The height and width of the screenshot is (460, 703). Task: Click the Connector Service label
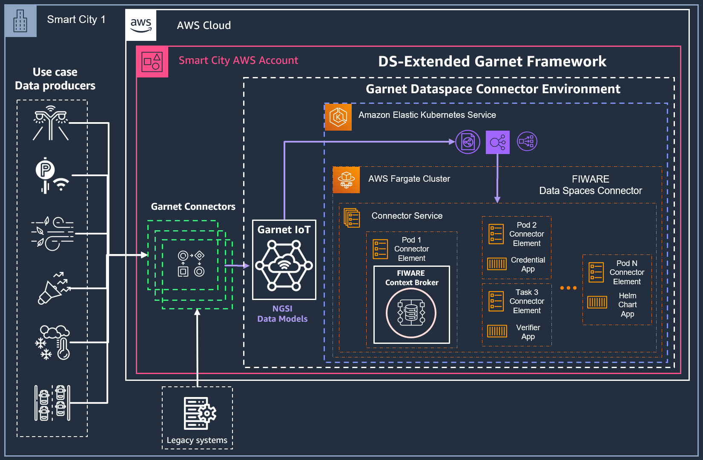[407, 216]
